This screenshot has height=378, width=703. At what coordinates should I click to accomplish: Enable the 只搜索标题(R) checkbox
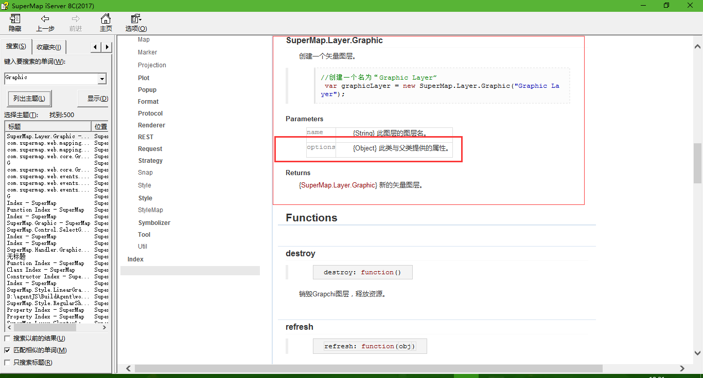coord(7,363)
